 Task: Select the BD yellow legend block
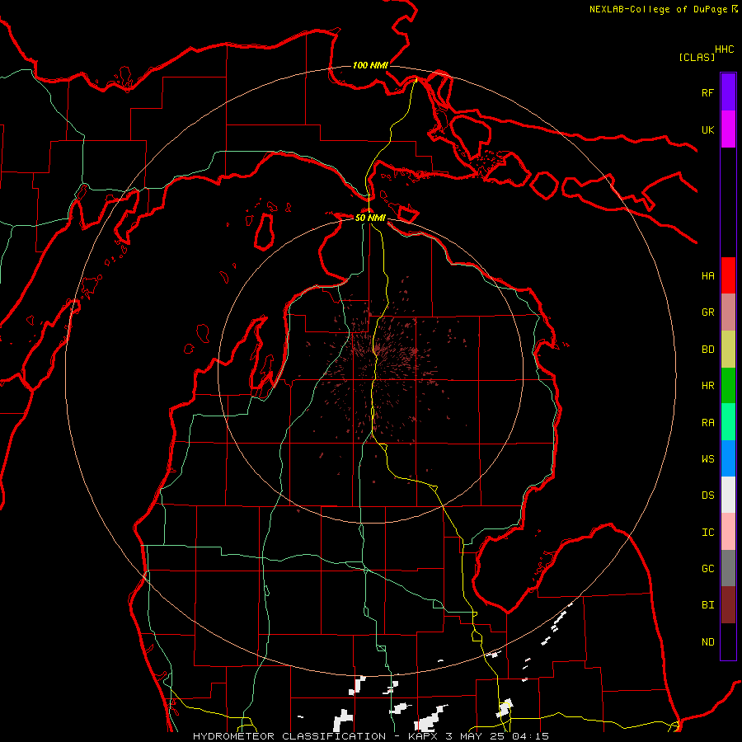pos(728,350)
